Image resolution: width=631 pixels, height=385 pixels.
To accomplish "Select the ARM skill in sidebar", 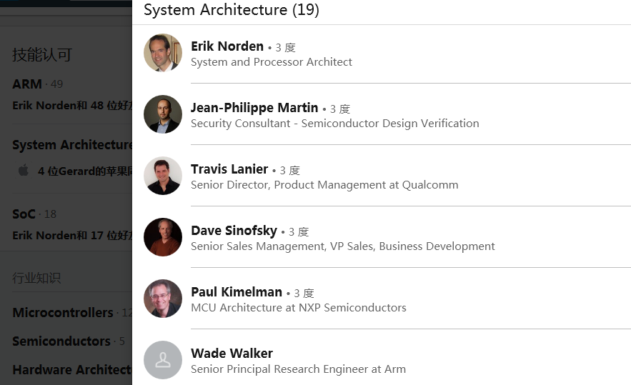I will coord(27,84).
